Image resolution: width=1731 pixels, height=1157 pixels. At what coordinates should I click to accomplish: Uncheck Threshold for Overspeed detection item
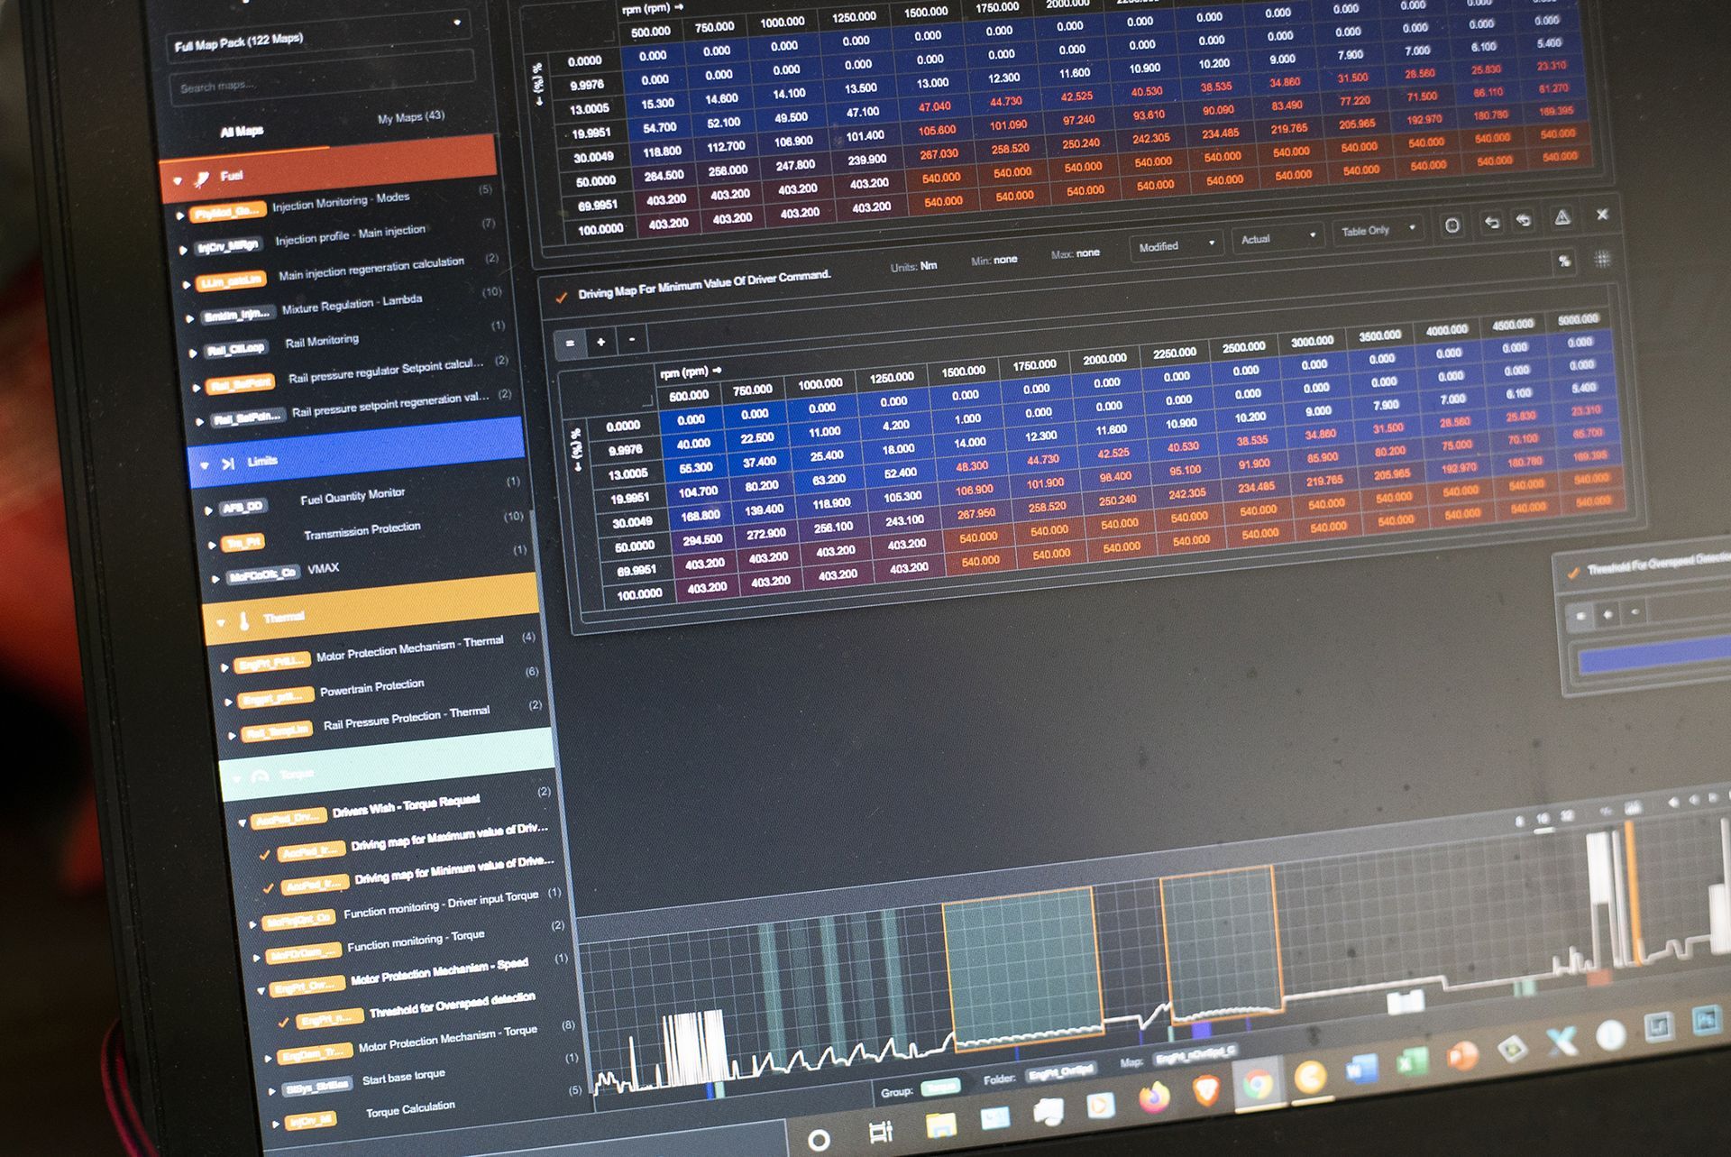(284, 1022)
